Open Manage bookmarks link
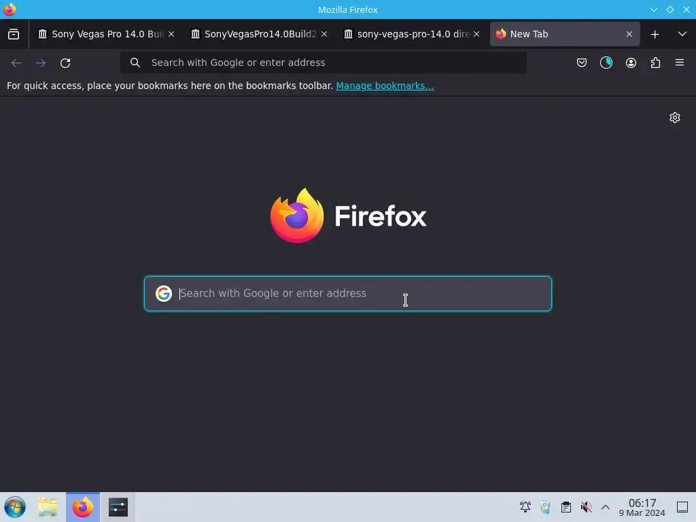 click(385, 86)
